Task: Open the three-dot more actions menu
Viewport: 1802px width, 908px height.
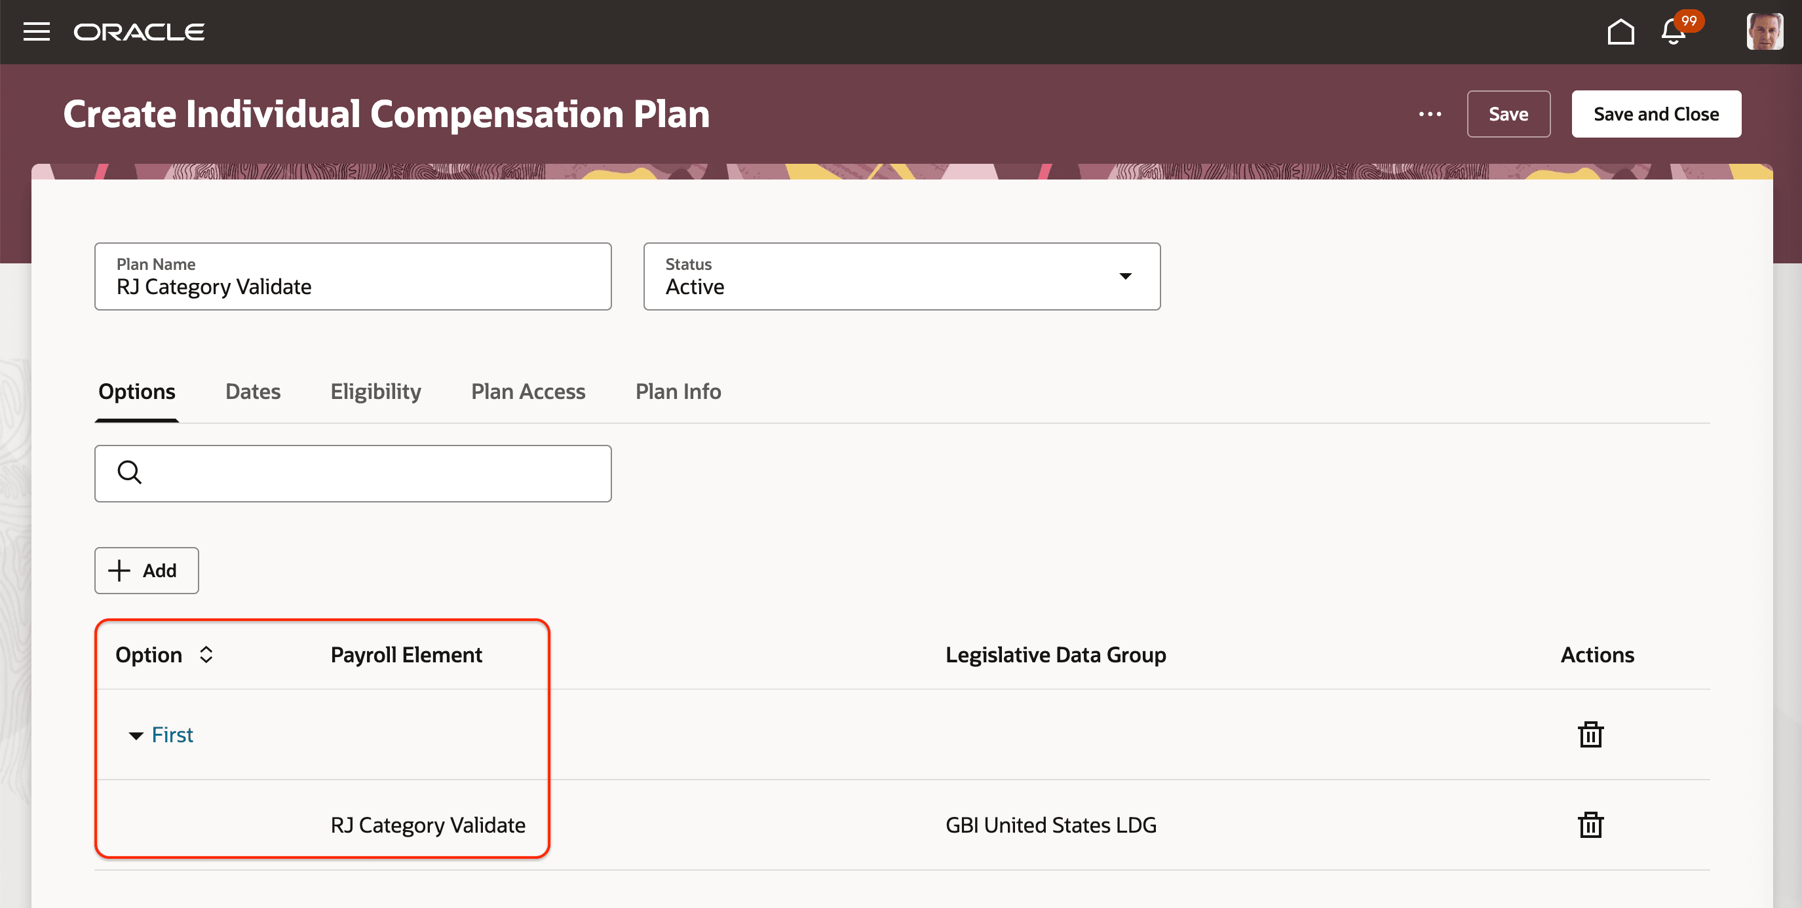Action: coord(1430,114)
